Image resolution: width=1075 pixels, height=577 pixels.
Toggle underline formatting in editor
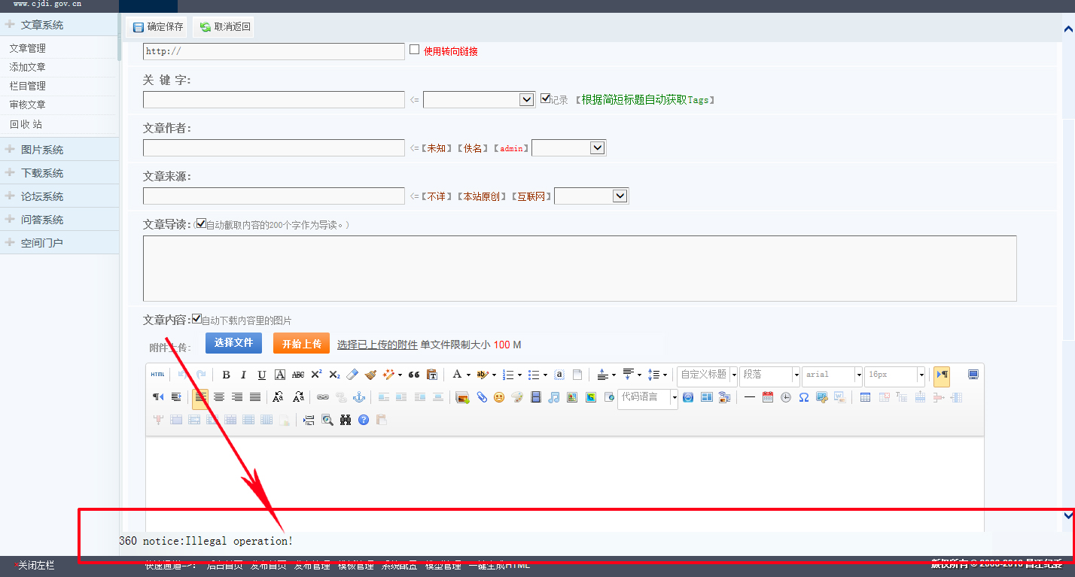pyautogui.click(x=262, y=375)
